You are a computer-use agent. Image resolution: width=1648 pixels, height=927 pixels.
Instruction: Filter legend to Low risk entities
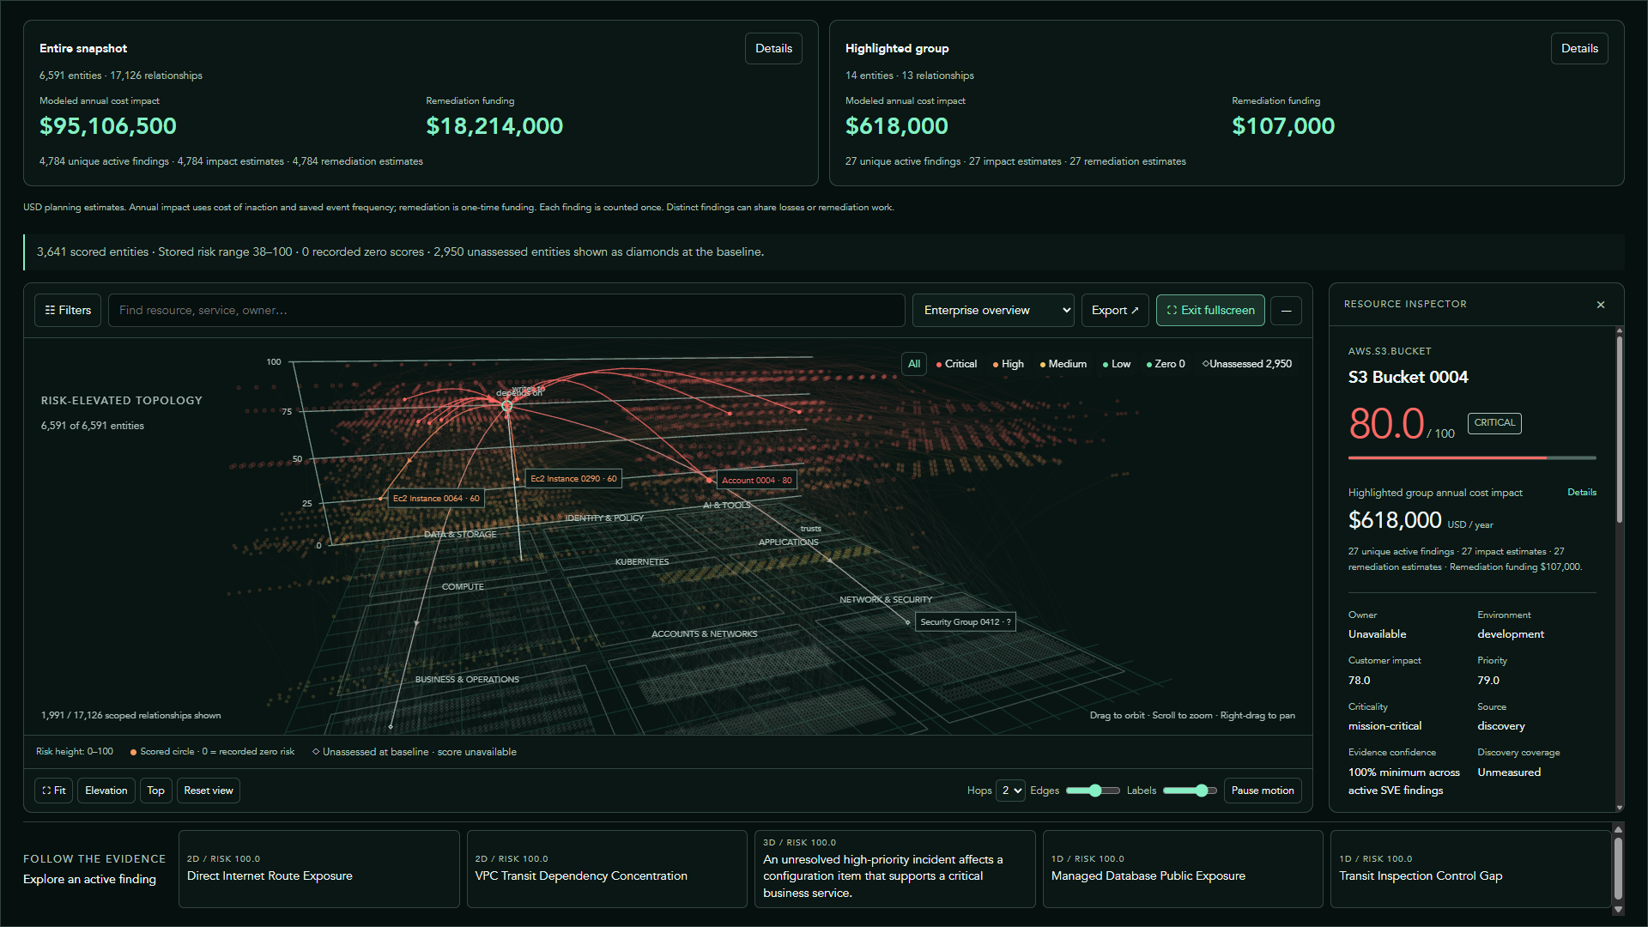tap(1117, 364)
